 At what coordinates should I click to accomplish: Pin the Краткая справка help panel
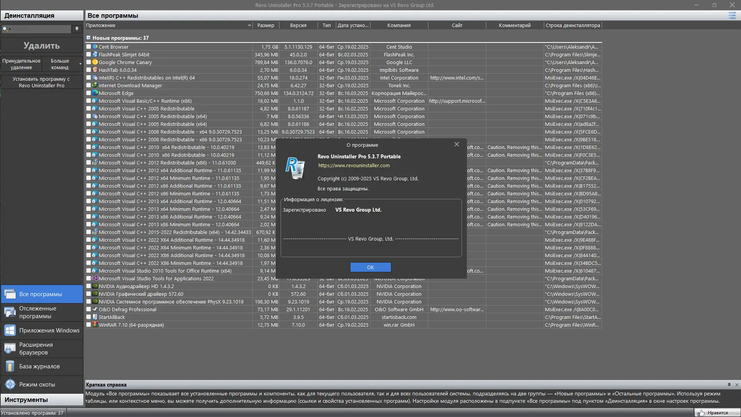pos(729,385)
